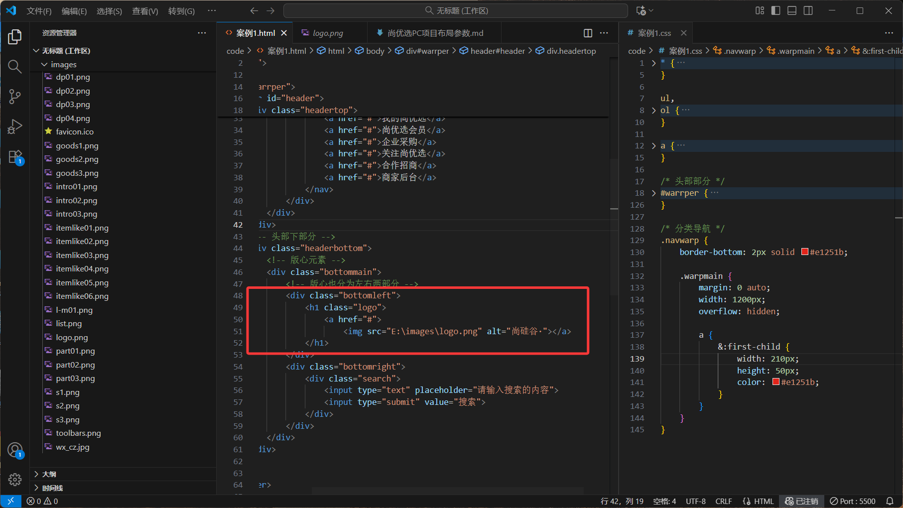Click the remote window status icon
Viewport: 903px width, 508px height.
(x=10, y=501)
